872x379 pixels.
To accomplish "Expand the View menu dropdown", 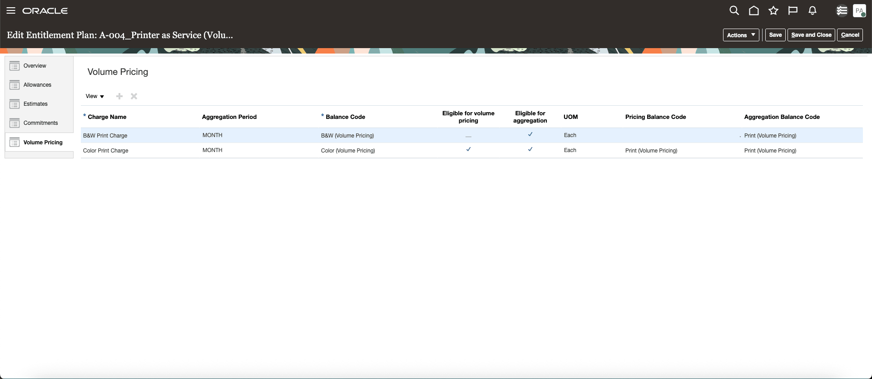I will tap(95, 96).
